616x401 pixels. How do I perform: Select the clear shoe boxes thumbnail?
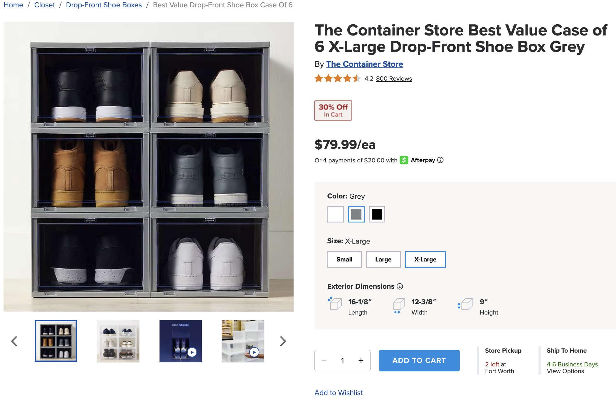coord(118,341)
